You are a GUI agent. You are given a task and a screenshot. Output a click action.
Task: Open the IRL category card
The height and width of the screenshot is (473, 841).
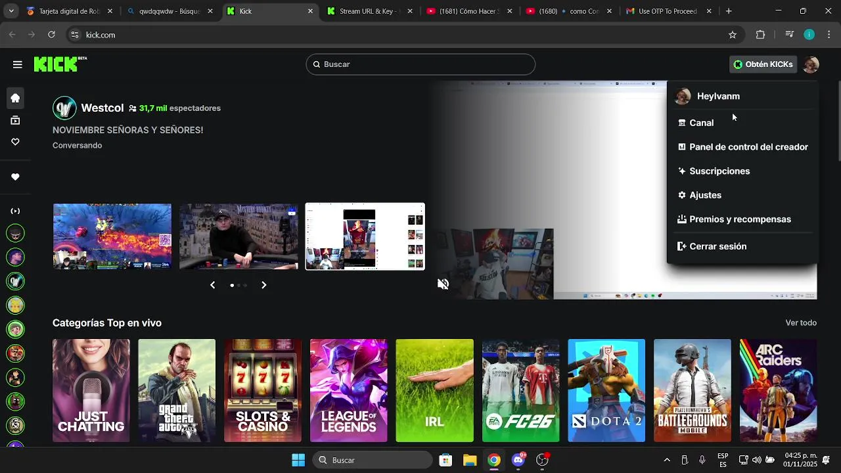434,391
